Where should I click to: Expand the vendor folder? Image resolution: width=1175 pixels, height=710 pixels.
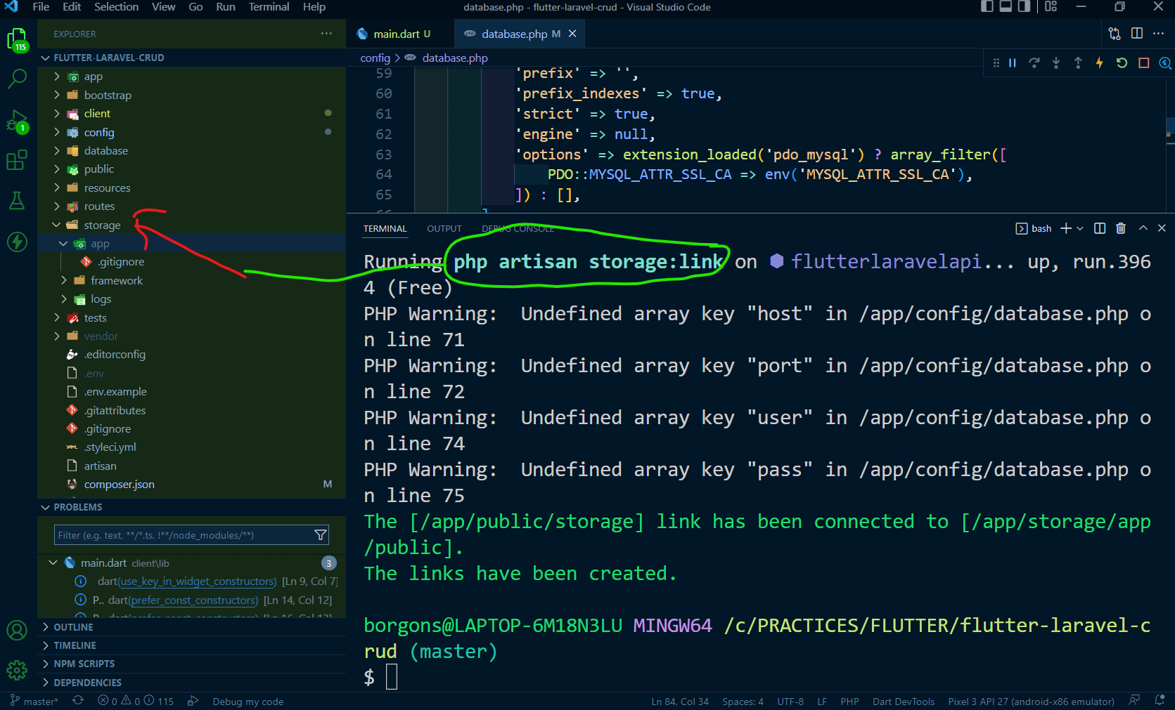pos(191,336)
